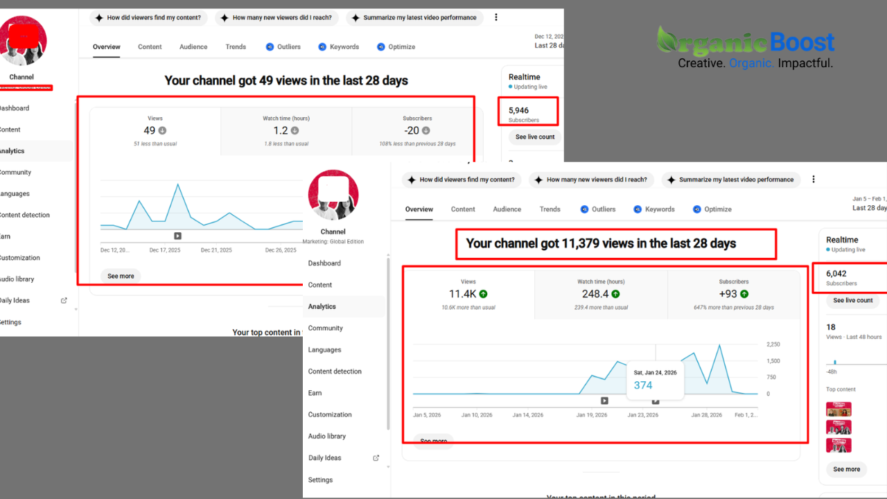Image resolution: width=887 pixels, height=499 pixels.
Task: Click green up arrow beside 11.4K views
Action: click(x=483, y=294)
